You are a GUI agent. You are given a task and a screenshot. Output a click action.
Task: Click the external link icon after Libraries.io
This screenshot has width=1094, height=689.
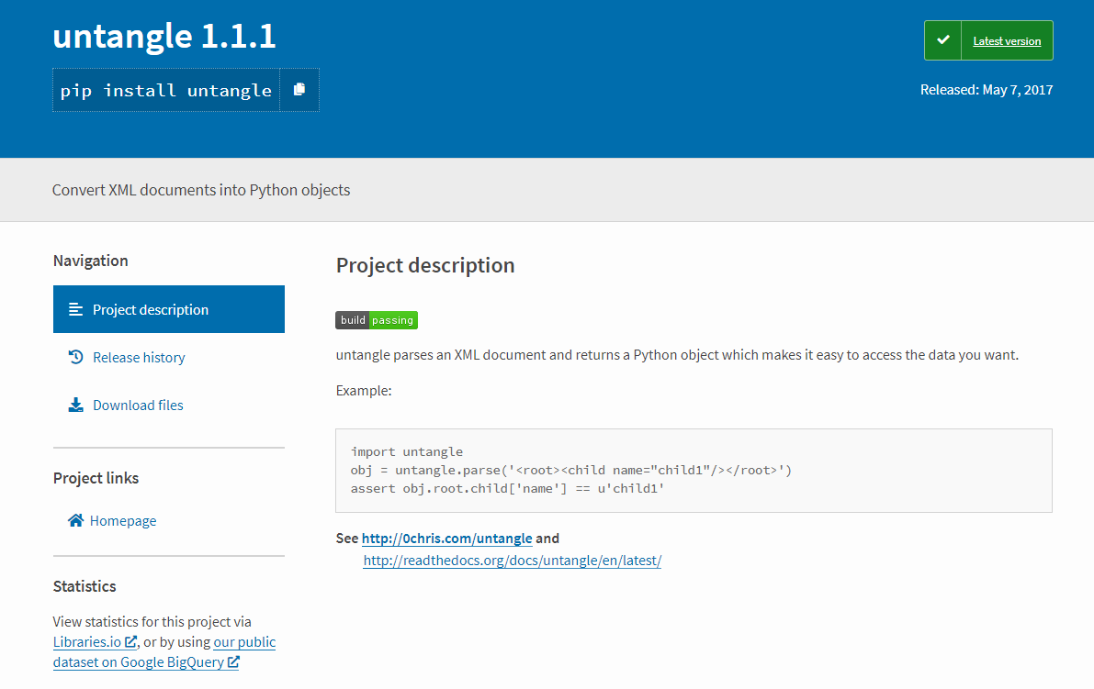point(130,641)
